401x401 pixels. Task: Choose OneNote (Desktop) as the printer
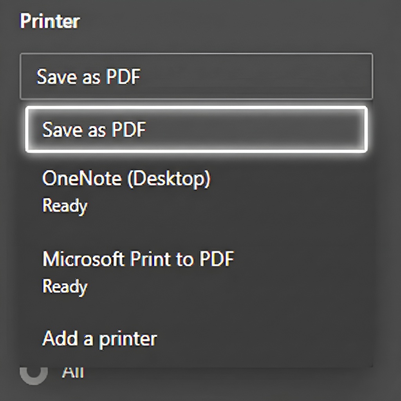coord(127,178)
